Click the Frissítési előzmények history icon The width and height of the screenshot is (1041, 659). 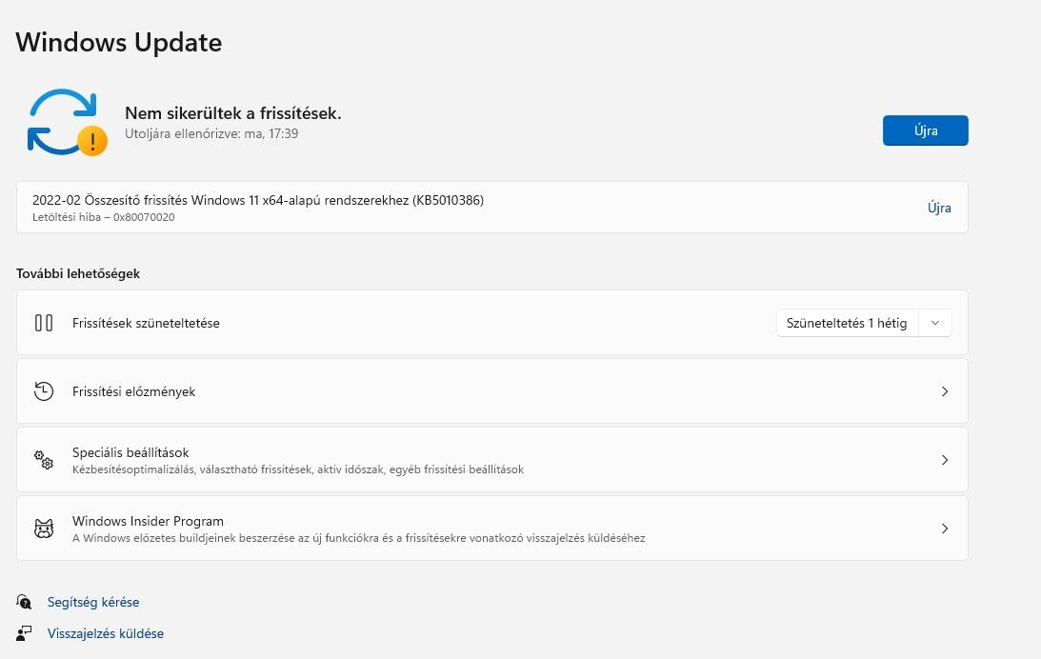44,391
